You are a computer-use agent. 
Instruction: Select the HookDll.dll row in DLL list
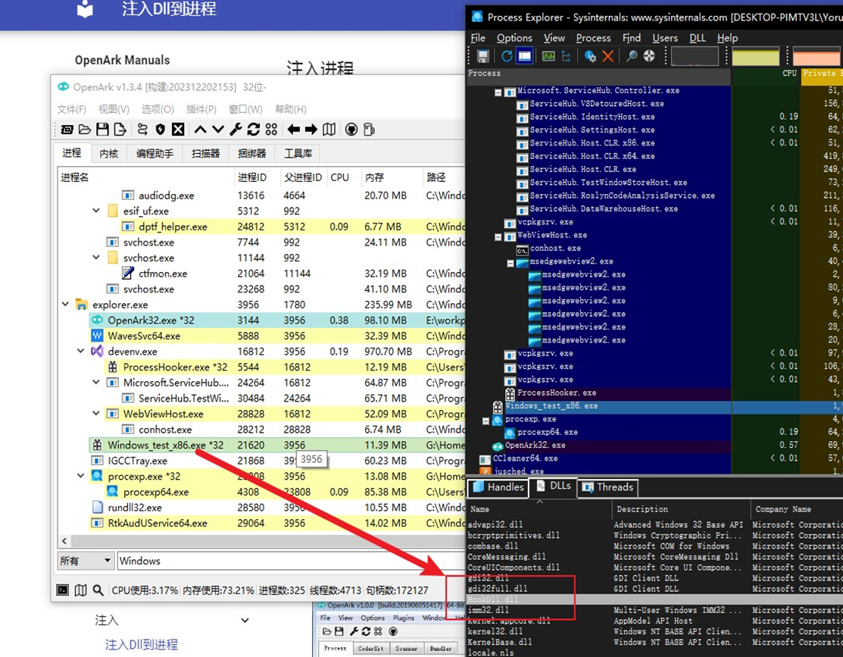[x=654, y=599]
